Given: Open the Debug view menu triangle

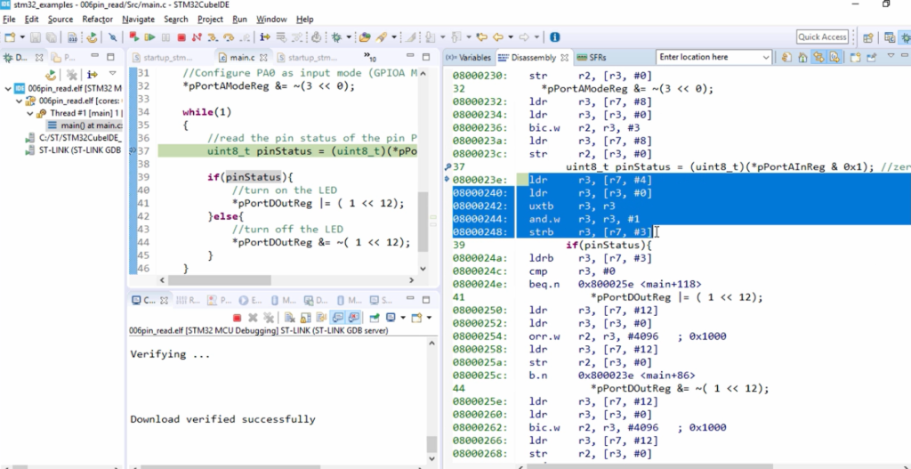Looking at the screenshot, I should (x=113, y=74).
